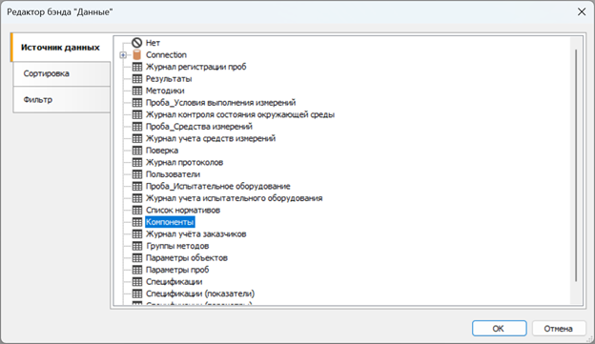The image size is (595, 344).
Task: Click table icon beside 'Спецификации'
Action: [x=137, y=281]
